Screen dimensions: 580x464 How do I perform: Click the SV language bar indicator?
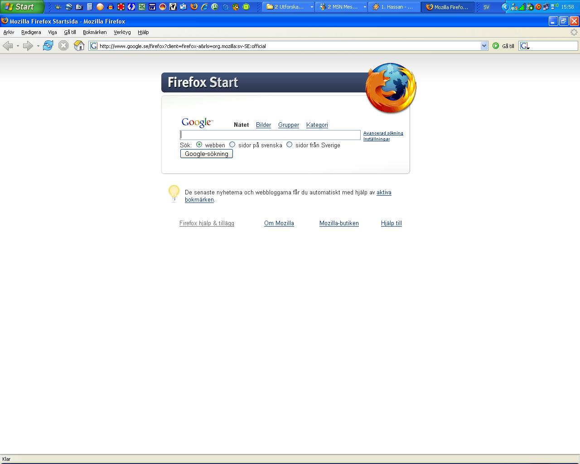click(486, 7)
